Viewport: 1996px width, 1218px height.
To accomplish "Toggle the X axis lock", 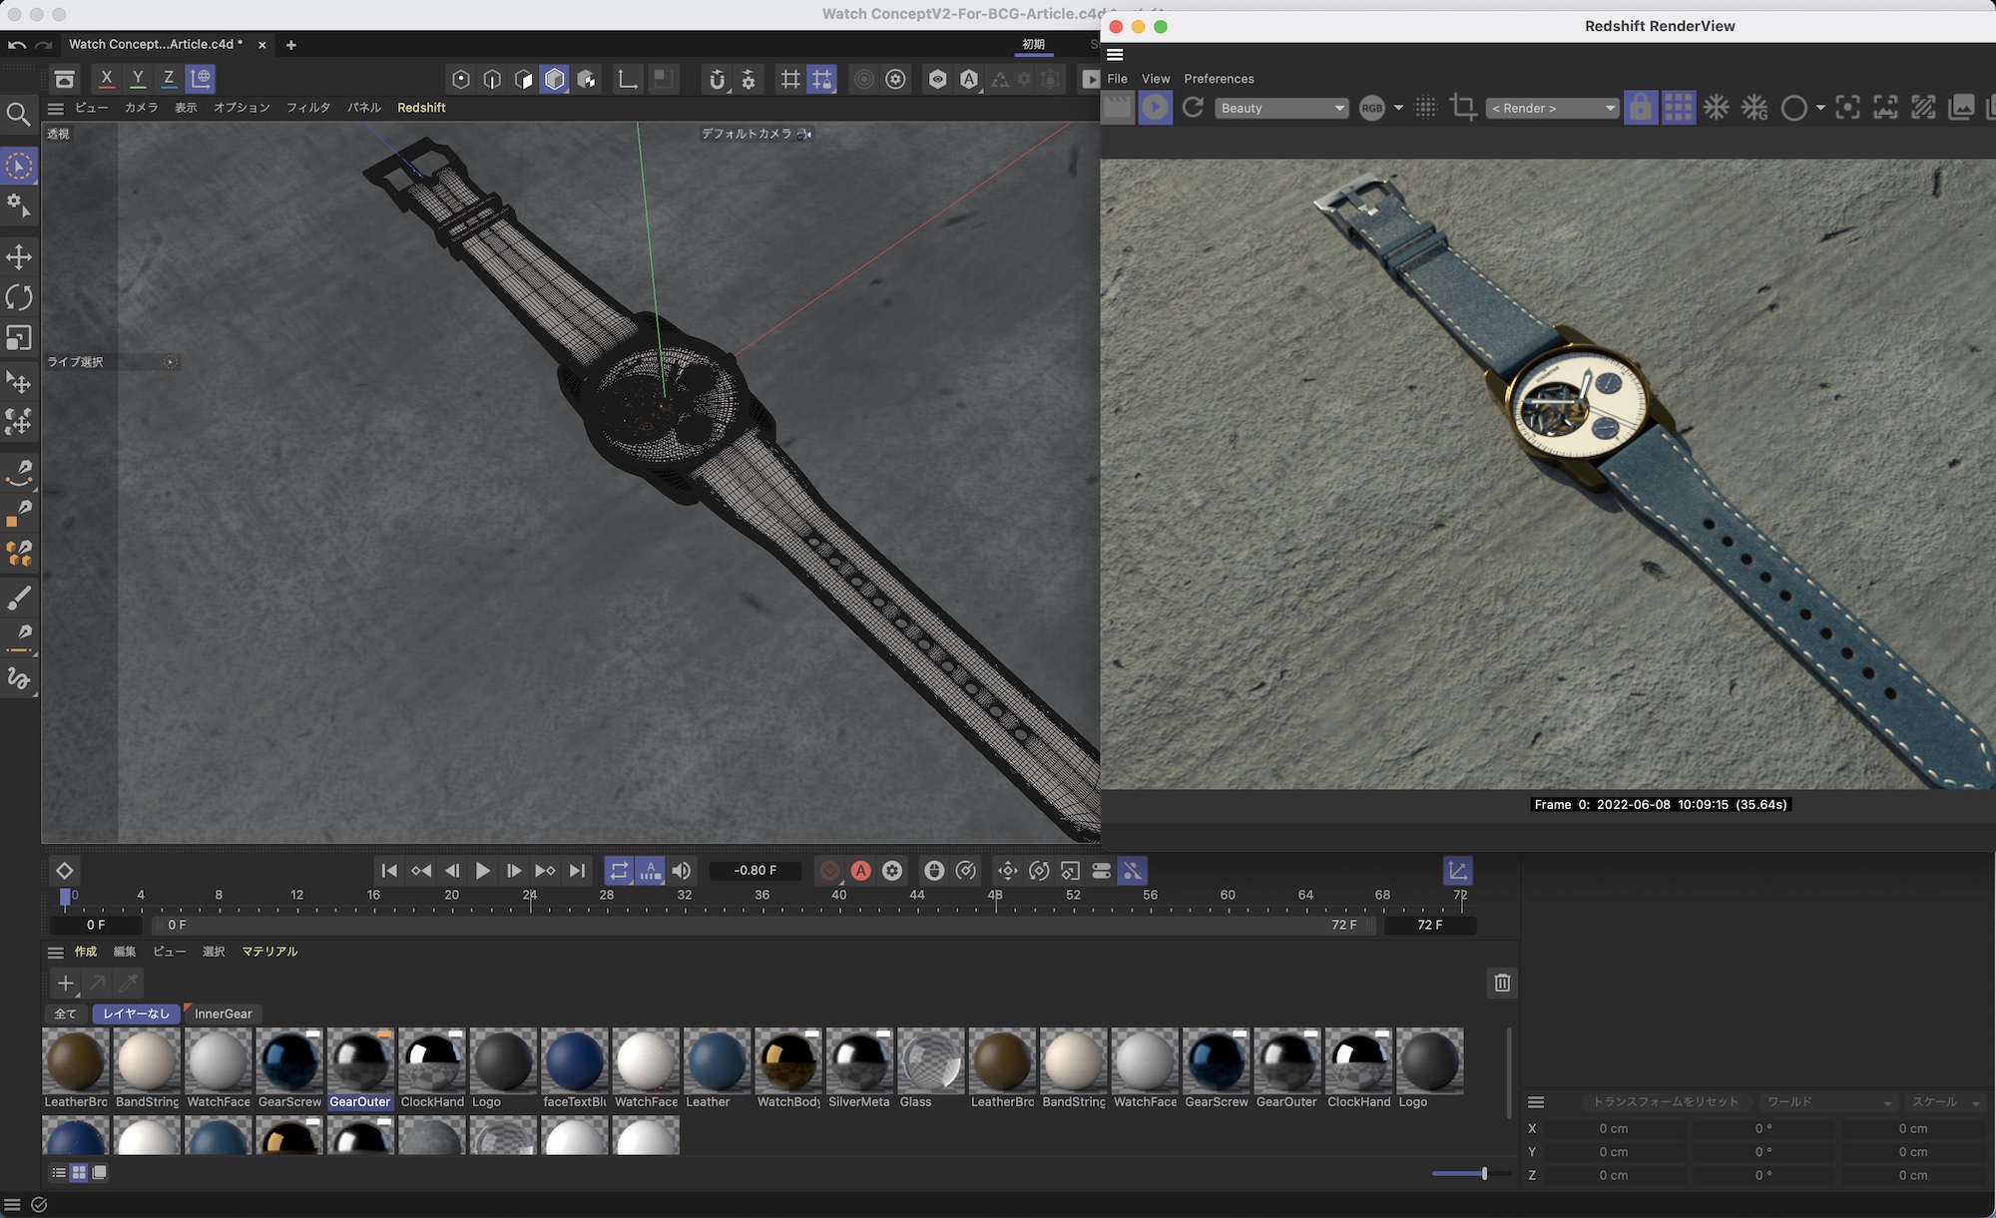I will click(x=107, y=79).
